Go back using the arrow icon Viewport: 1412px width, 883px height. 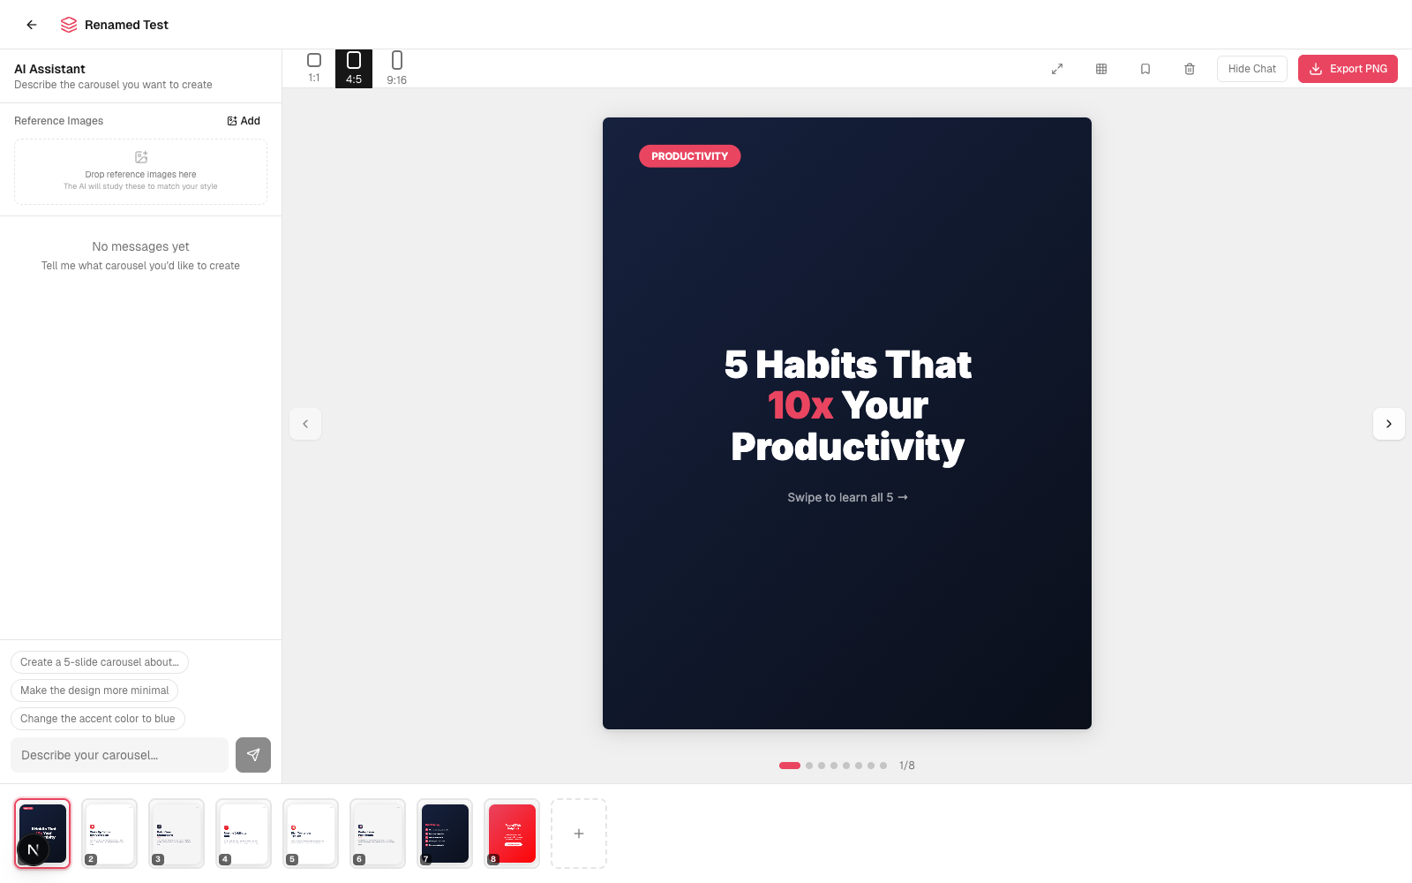click(x=32, y=25)
